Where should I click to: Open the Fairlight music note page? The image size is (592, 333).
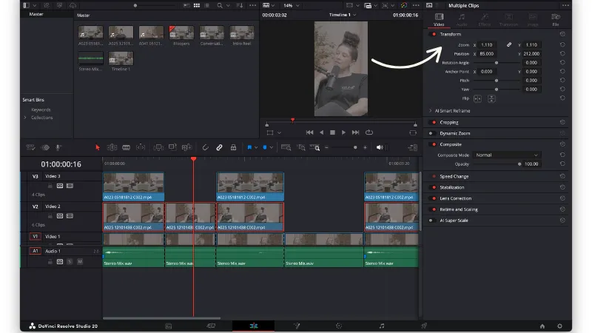tap(382, 326)
